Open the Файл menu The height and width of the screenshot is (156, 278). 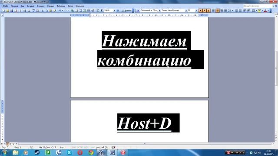tap(6, 6)
